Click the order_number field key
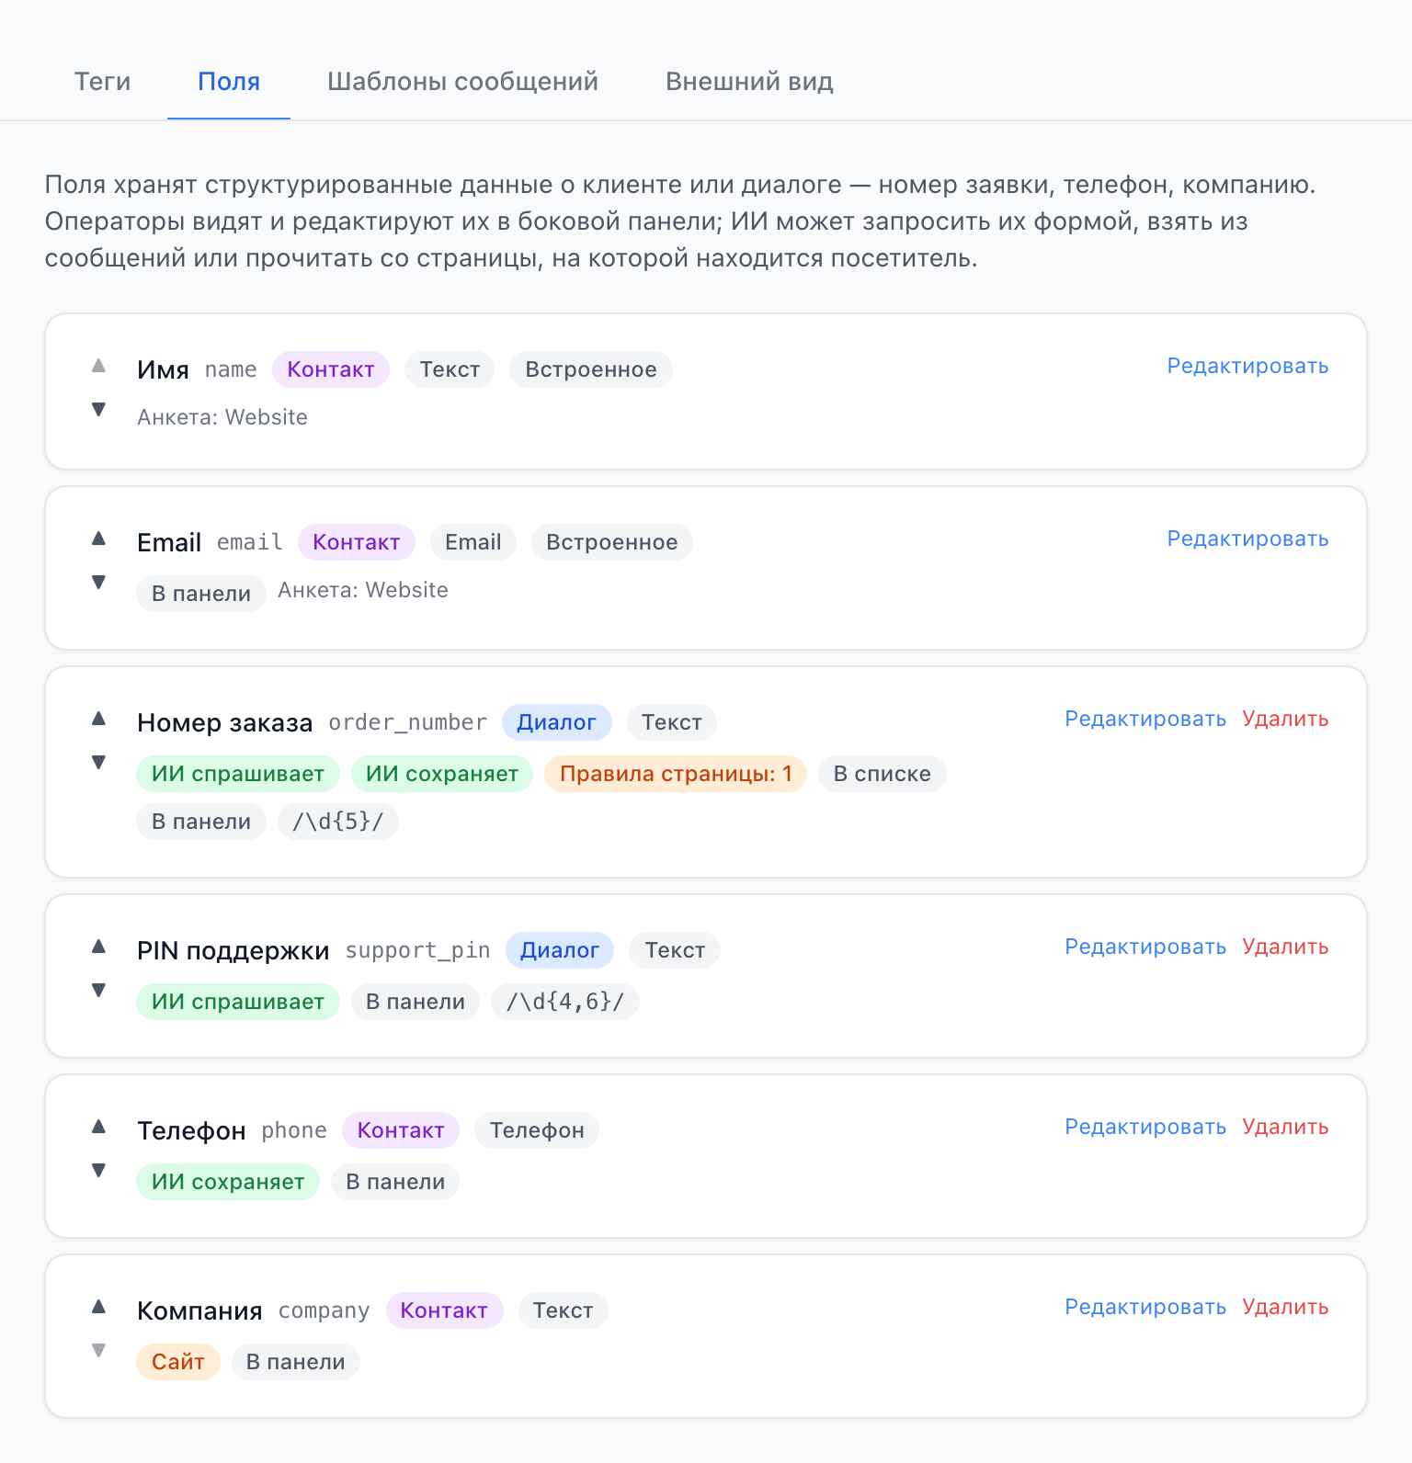The height and width of the screenshot is (1463, 1412). tap(407, 722)
